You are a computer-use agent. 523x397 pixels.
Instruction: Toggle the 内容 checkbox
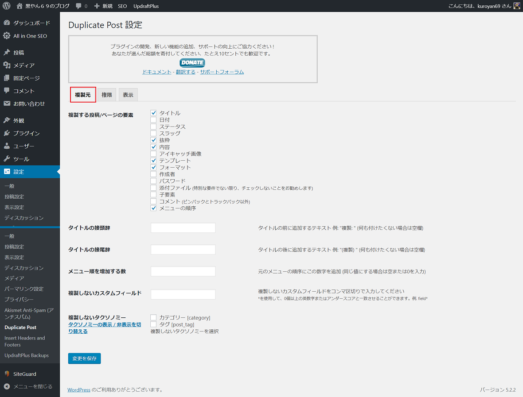coord(153,147)
